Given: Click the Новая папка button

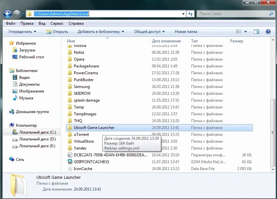Looking at the screenshot, I should tap(186, 32).
